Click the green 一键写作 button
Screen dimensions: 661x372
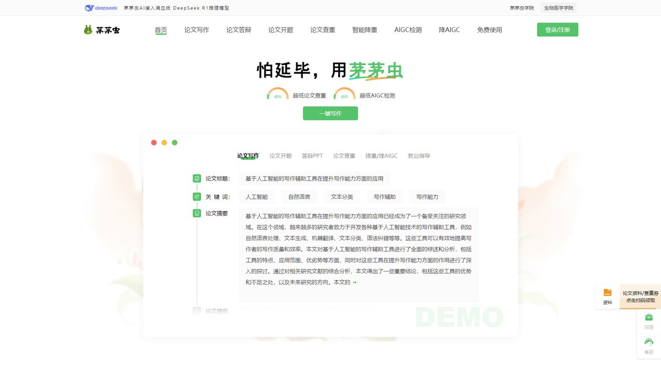tap(330, 113)
